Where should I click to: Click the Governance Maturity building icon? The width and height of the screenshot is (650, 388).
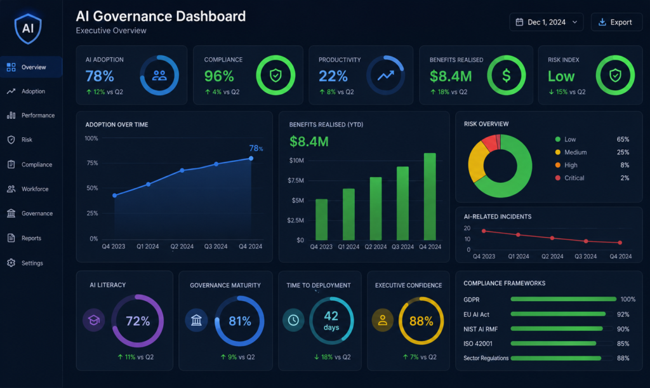(x=196, y=321)
